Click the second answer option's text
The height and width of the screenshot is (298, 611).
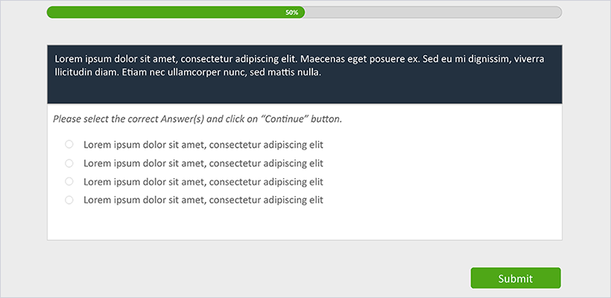point(203,163)
